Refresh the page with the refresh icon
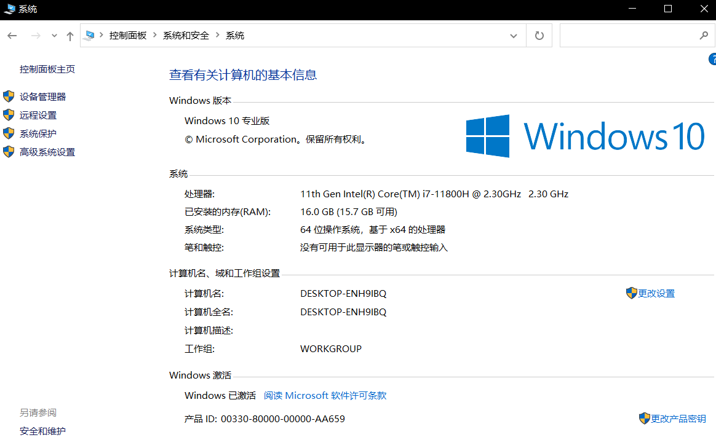This screenshot has width=716, height=448. coord(539,36)
